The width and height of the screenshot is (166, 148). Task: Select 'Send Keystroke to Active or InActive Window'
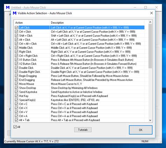click(x=77, y=92)
